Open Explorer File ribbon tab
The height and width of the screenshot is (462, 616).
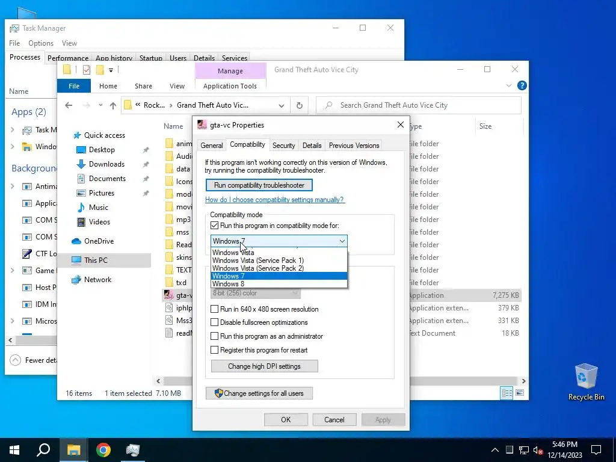74,86
